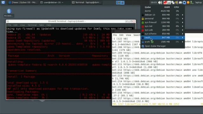203x114 pixels.
Task: Click the sys-net red padlock icon
Action: point(143,26)
